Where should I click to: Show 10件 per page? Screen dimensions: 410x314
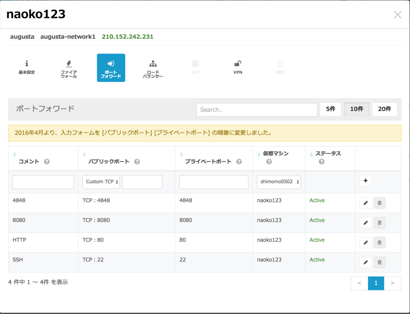pos(357,109)
